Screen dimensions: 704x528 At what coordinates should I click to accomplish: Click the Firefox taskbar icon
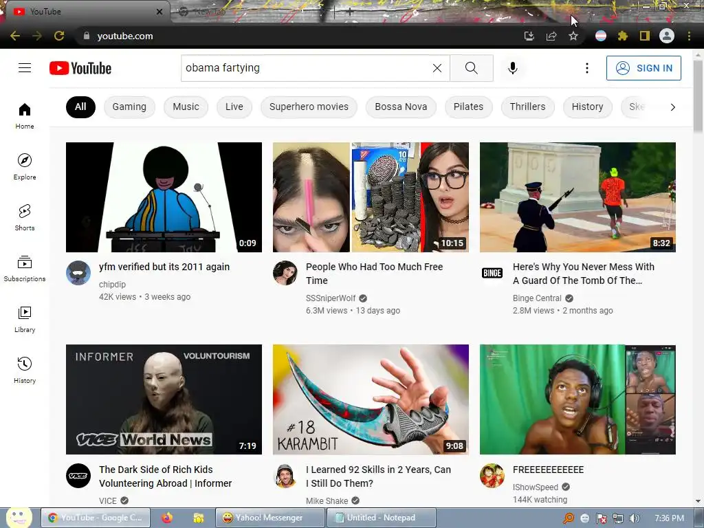[x=167, y=518]
